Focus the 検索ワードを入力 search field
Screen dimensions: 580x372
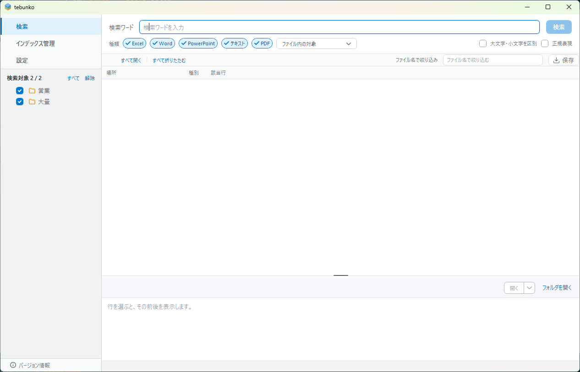coord(339,27)
